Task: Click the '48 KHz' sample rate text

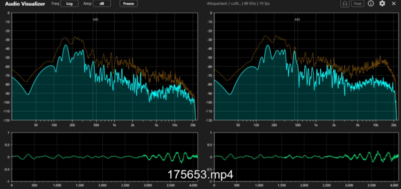Action: (x=250, y=3)
